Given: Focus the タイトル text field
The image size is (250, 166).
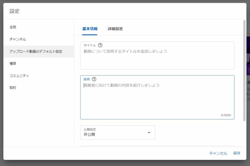Looking at the screenshot, I should 157,58.
